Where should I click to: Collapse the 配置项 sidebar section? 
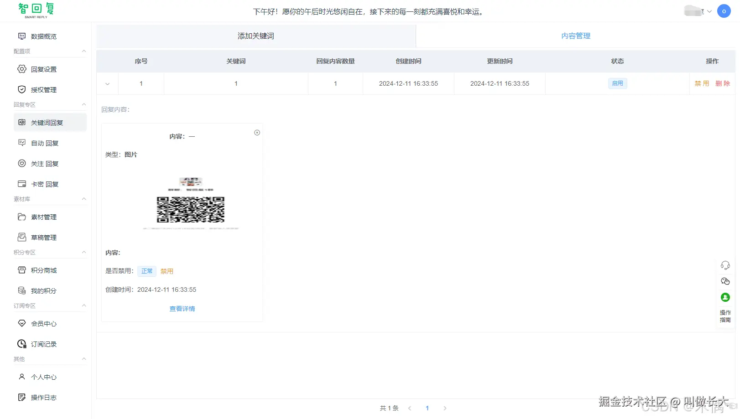pyautogui.click(x=83, y=51)
